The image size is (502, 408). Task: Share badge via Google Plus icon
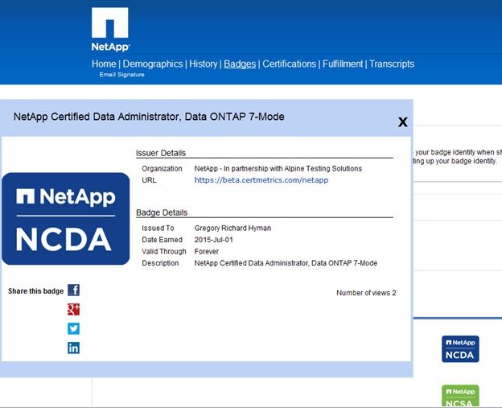[x=74, y=309]
